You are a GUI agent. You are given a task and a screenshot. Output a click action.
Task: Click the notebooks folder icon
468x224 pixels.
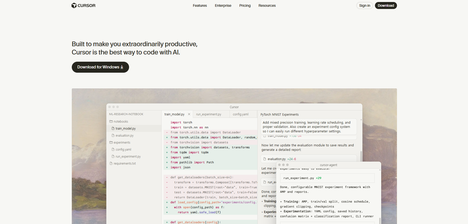111,121
